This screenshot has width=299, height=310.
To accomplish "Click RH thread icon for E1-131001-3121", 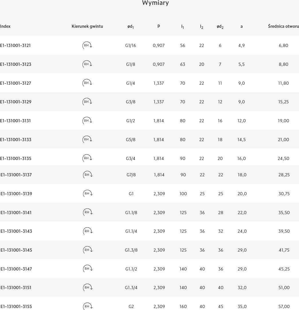I will [x=87, y=45].
